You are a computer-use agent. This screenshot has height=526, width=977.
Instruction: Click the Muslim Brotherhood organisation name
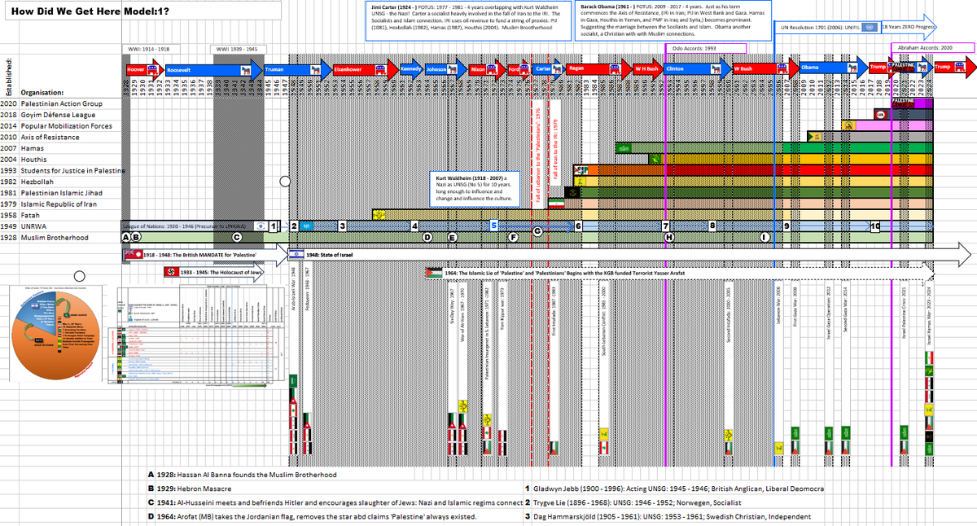click(x=55, y=237)
